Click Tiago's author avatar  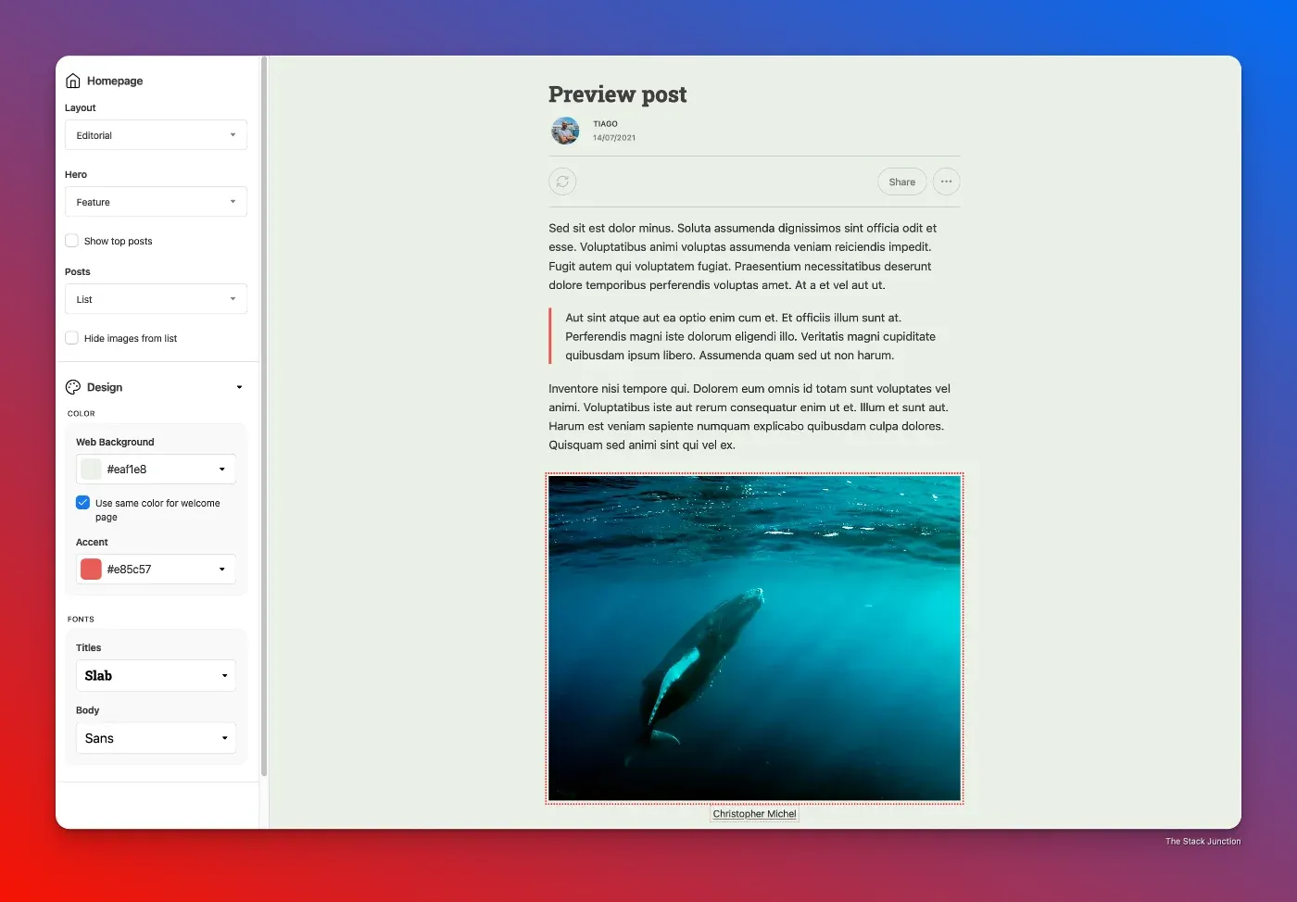565,131
